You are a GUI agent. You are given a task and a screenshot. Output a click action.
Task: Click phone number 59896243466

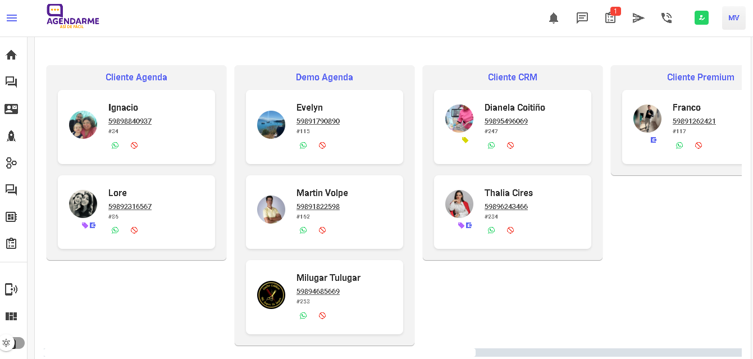506,207
